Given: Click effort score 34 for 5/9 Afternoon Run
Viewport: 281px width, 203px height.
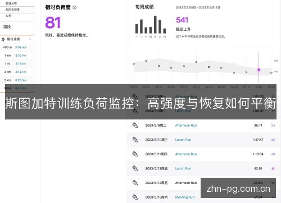Looking at the screenshot, I should 273,126.
